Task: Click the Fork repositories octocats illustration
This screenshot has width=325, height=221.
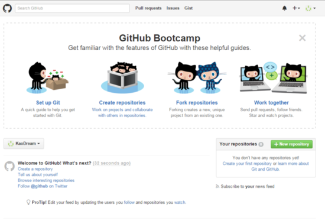Action: 197,78
